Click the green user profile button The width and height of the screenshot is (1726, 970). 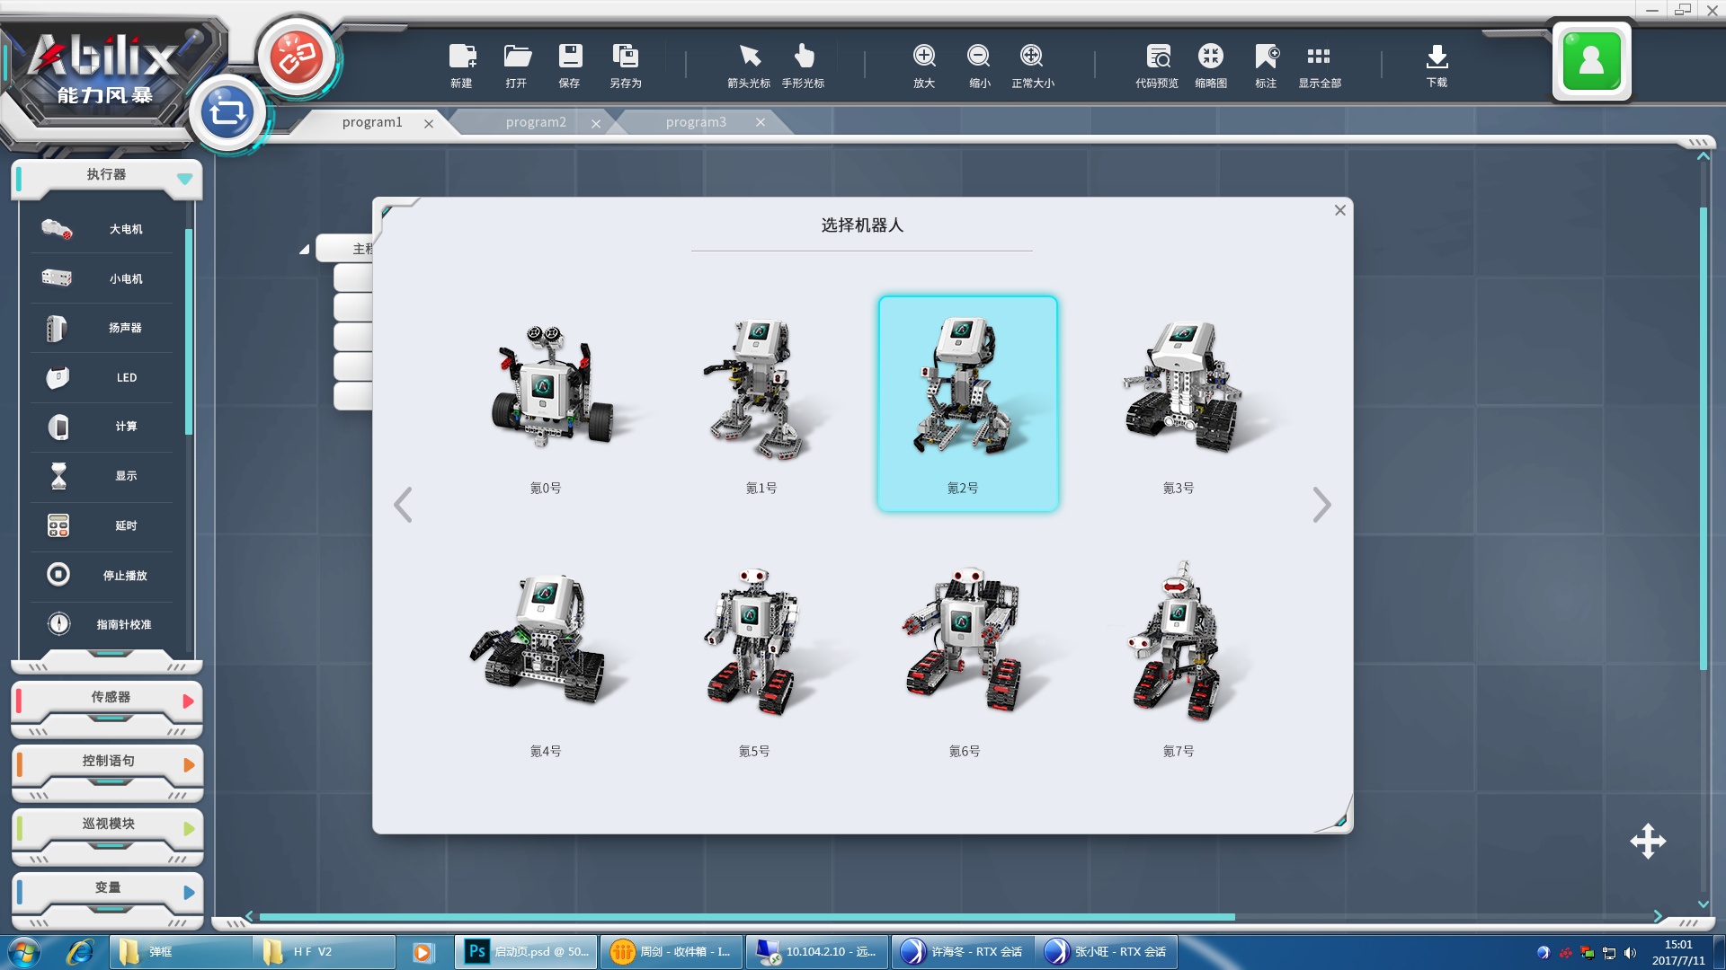(1591, 61)
